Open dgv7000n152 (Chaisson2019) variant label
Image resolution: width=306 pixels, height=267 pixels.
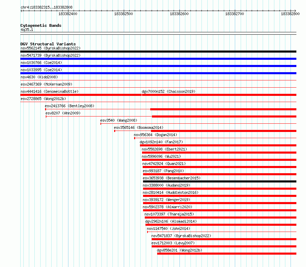[x=168, y=91]
